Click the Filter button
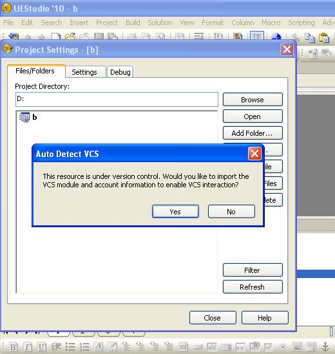Image resolution: width=335 pixels, height=354 pixels. [253, 270]
